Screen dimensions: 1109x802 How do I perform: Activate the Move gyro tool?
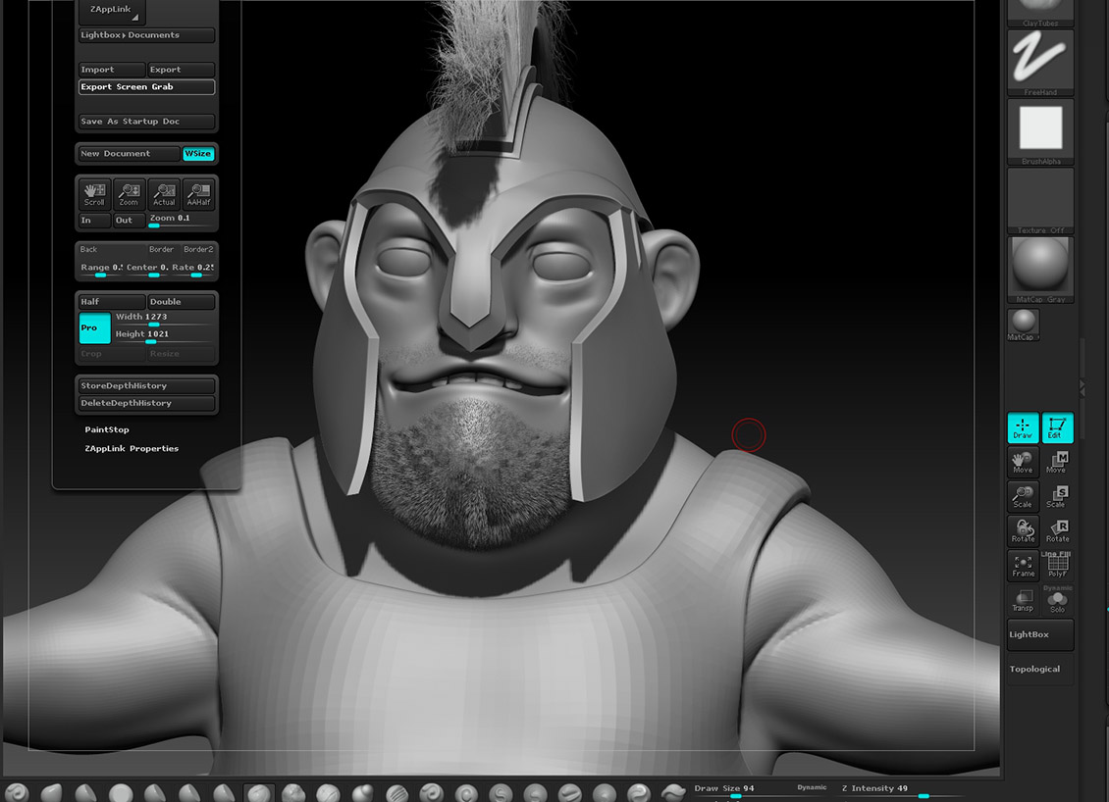click(x=1022, y=462)
